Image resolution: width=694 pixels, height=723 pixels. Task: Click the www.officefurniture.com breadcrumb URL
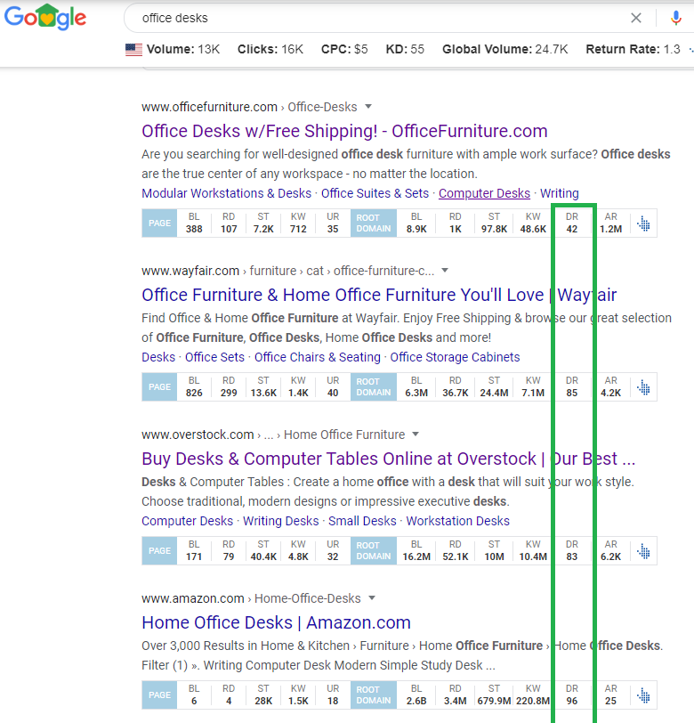(209, 107)
